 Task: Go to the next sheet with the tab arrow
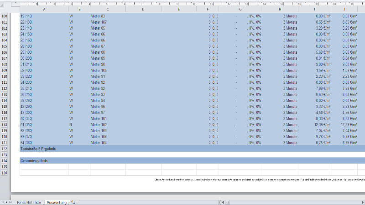click(x=6, y=202)
